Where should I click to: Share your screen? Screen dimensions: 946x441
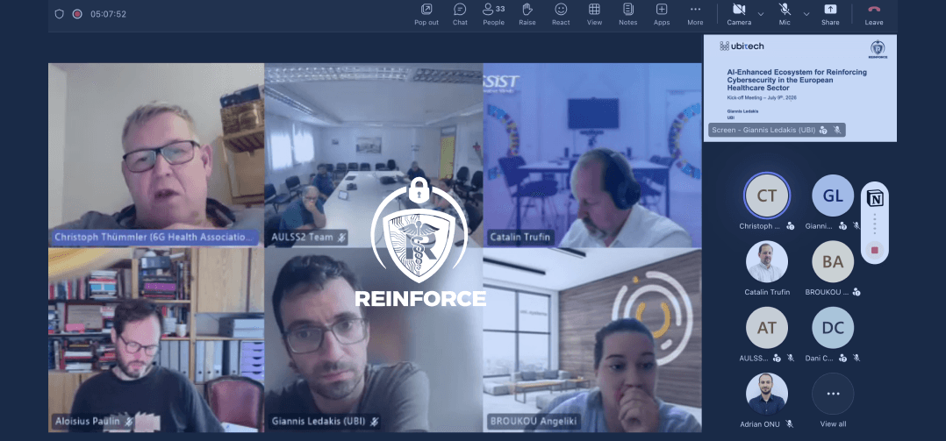point(830,14)
